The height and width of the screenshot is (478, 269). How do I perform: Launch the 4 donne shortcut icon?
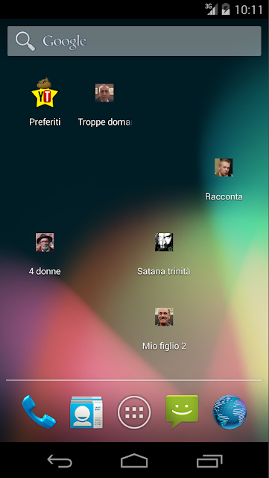(x=45, y=242)
